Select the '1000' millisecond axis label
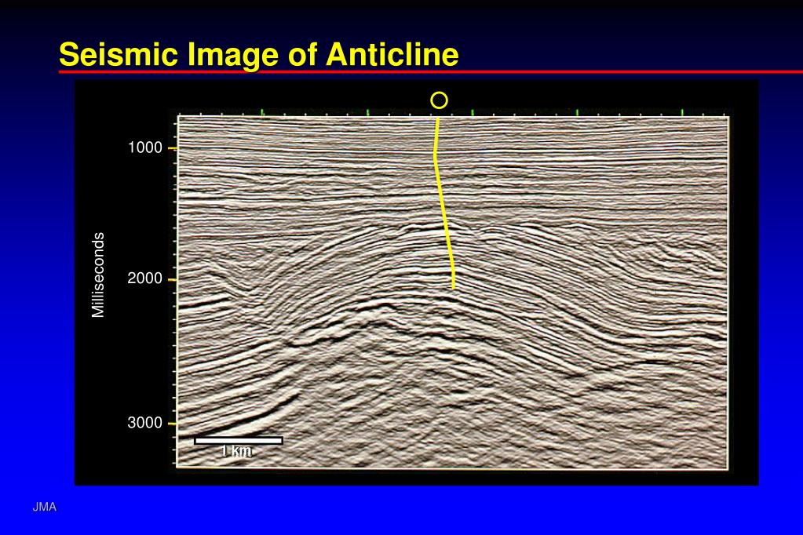This screenshot has height=535, width=803. tap(145, 148)
